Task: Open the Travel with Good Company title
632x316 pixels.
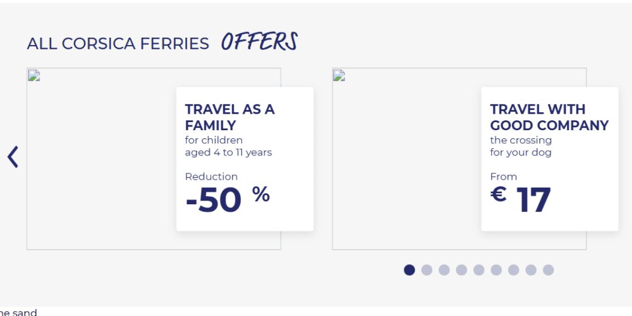Action: pos(549,117)
